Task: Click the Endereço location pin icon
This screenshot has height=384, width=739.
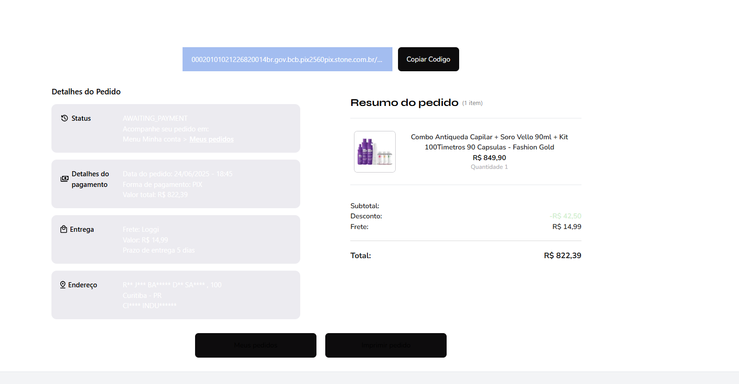Action: [63, 285]
